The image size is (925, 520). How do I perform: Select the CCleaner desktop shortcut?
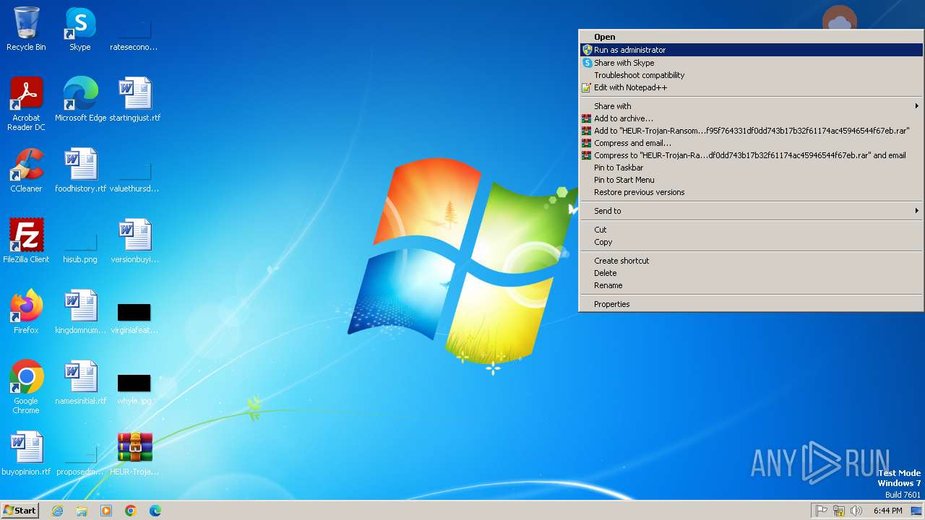click(26, 170)
